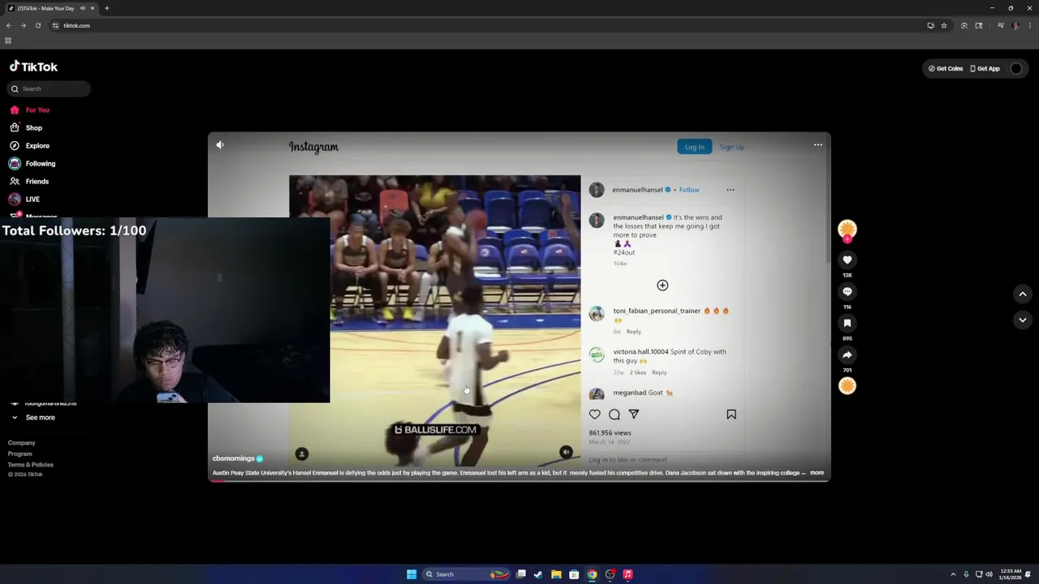
Task: Expand the caption with the more link
Action: (817, 472)
